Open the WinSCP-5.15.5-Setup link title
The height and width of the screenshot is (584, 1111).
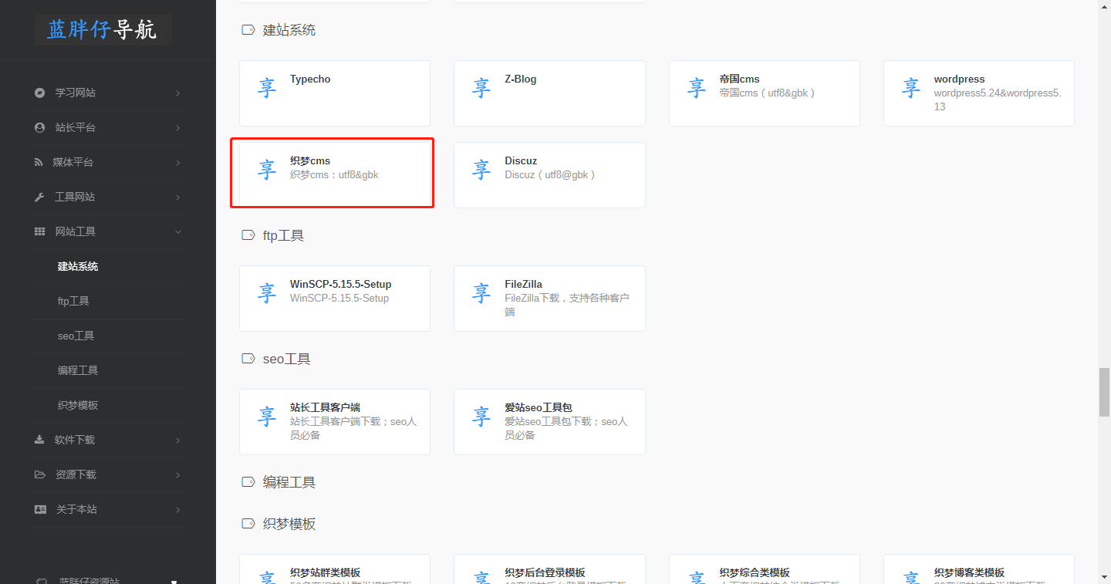pos(341,284)
